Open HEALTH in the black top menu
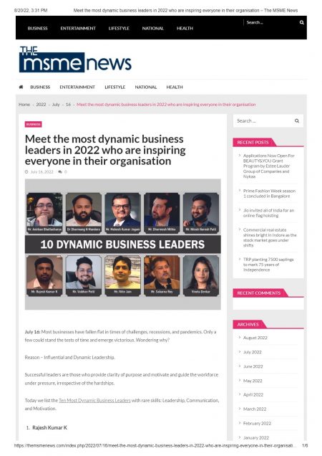The image size is (322, 456). coord(185,28)
